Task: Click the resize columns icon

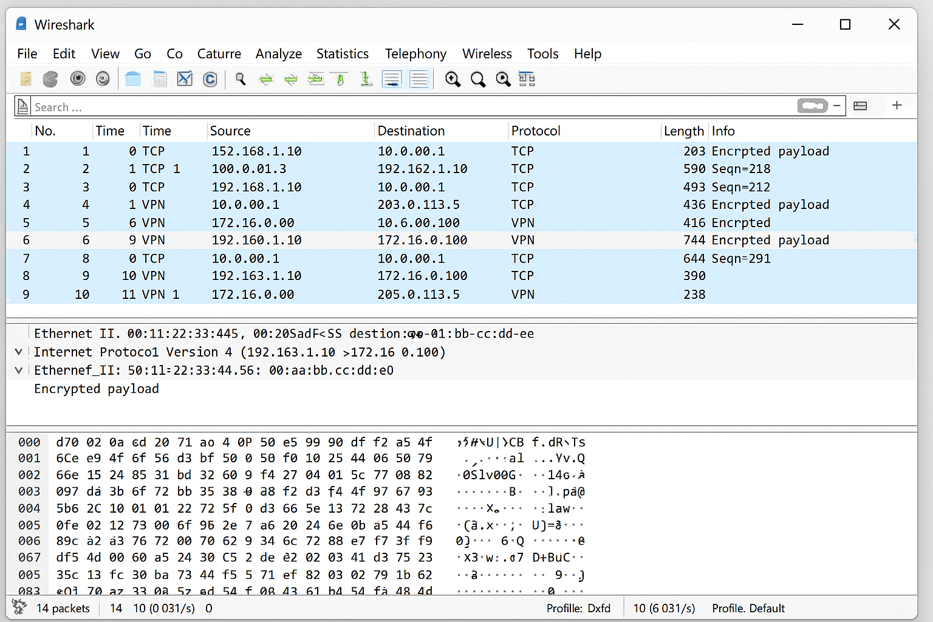Action: coord(527,79)
